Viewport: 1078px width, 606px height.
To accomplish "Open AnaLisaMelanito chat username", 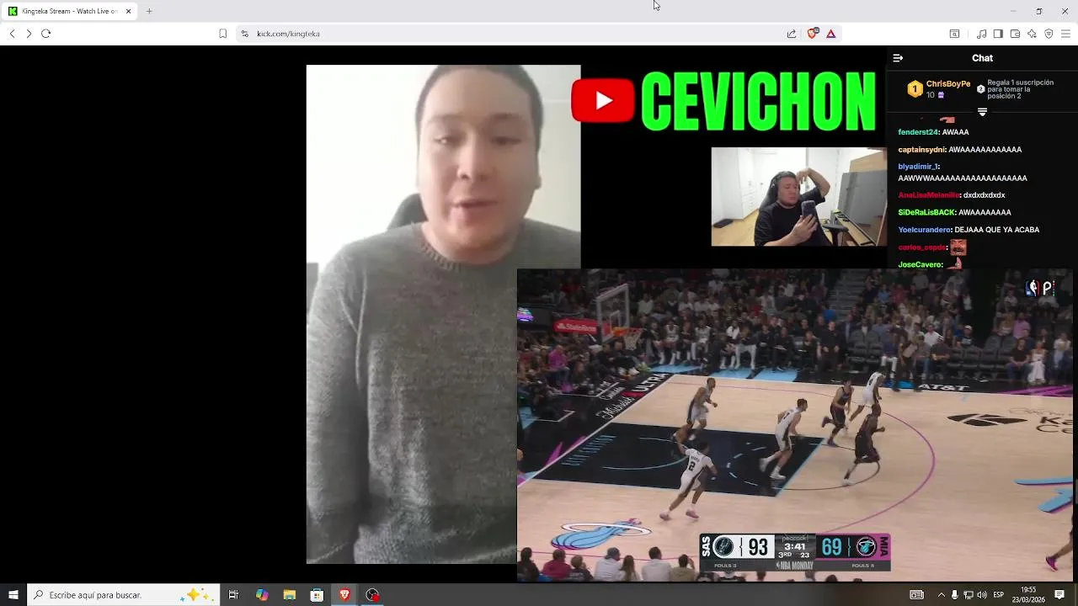I will (929, 195).
